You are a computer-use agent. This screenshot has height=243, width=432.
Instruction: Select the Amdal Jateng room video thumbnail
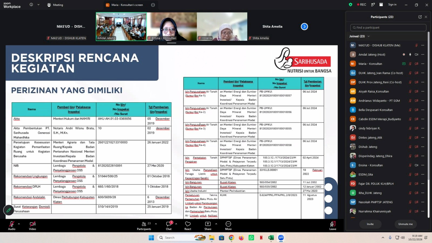pyautogui.click(x=121, y=26)
